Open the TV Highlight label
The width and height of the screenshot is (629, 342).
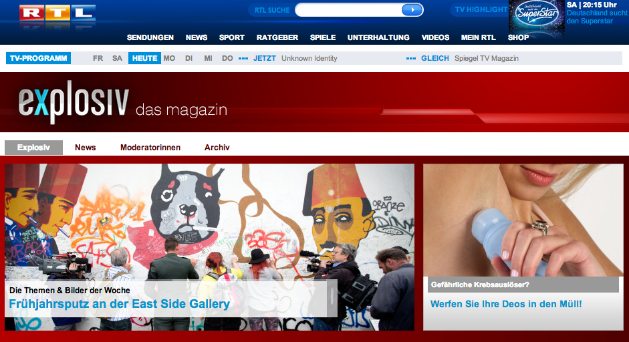point(481,9)
